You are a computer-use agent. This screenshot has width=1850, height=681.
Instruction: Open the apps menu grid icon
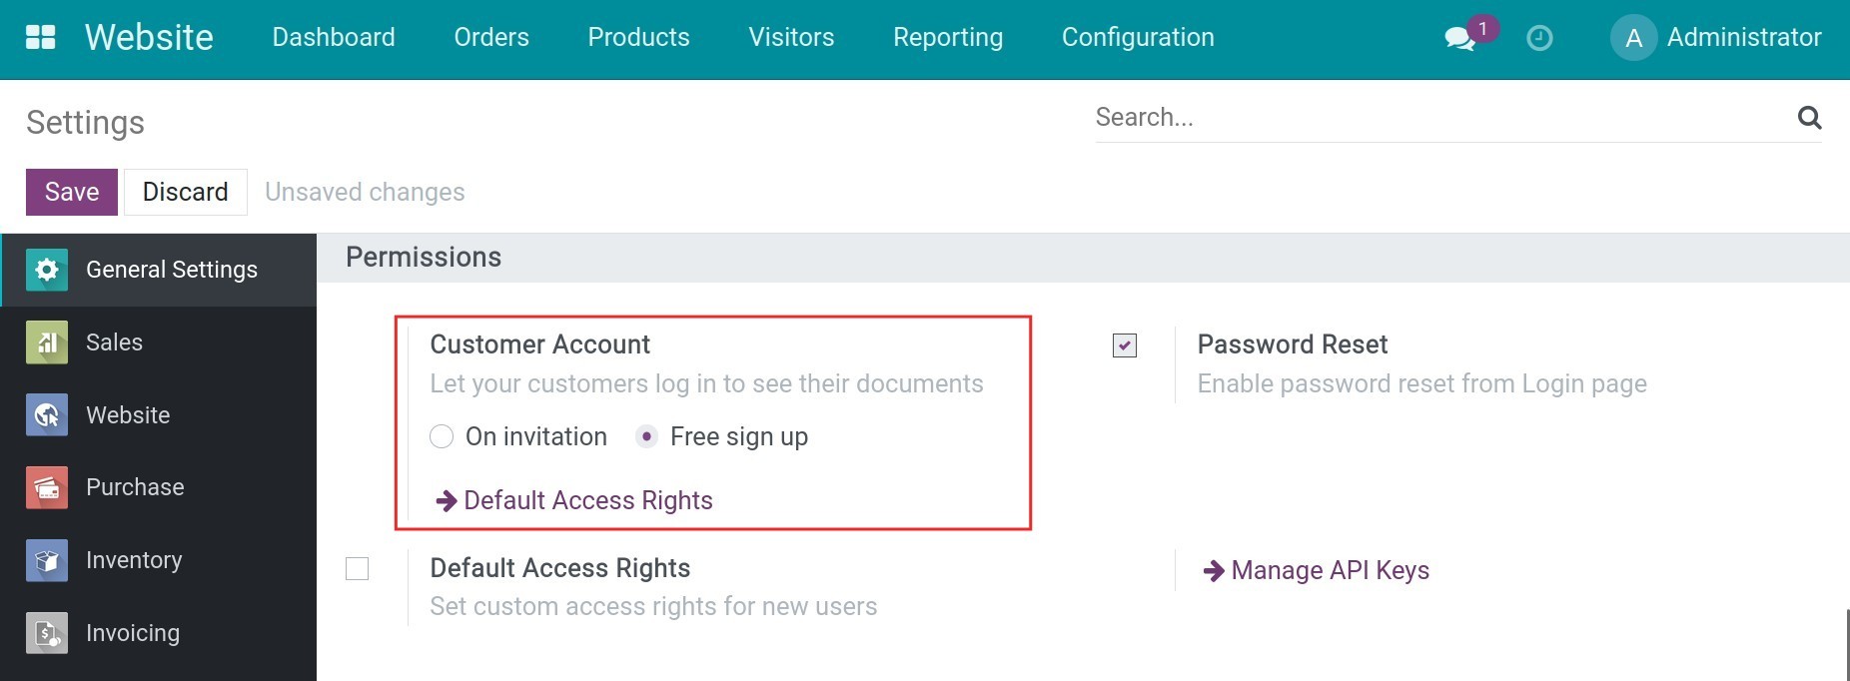pyautogui.click(x=39, y=37)
